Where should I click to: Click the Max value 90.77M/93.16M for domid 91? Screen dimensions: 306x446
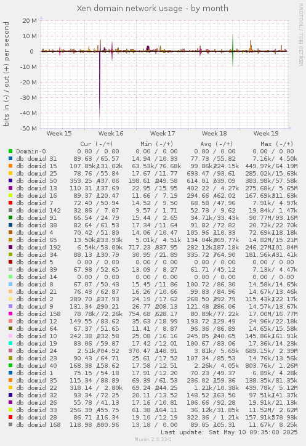click(272, 218)
